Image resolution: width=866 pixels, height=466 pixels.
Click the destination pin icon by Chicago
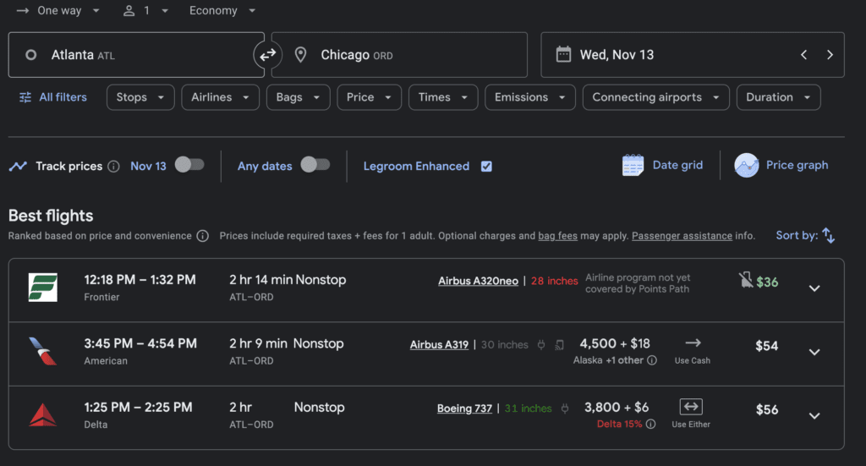tap(300, 55)
